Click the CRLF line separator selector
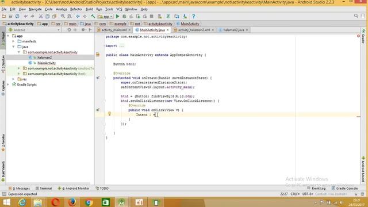Viewport: 368px width, 207px height. (295, 194)
